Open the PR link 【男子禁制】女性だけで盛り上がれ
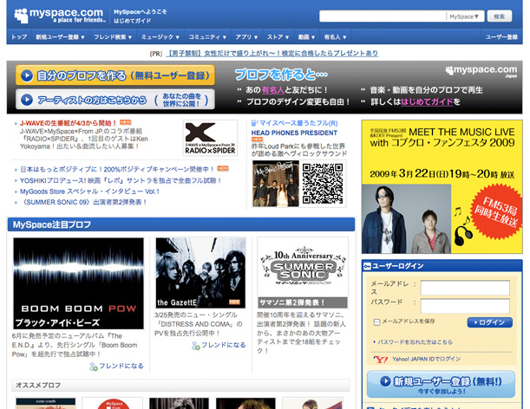The height and width of the screenshot is (409, 530). (x=272, y=54)
